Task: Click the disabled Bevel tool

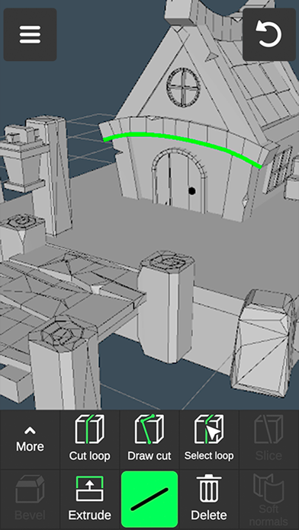Action: [x=30, y=499]
